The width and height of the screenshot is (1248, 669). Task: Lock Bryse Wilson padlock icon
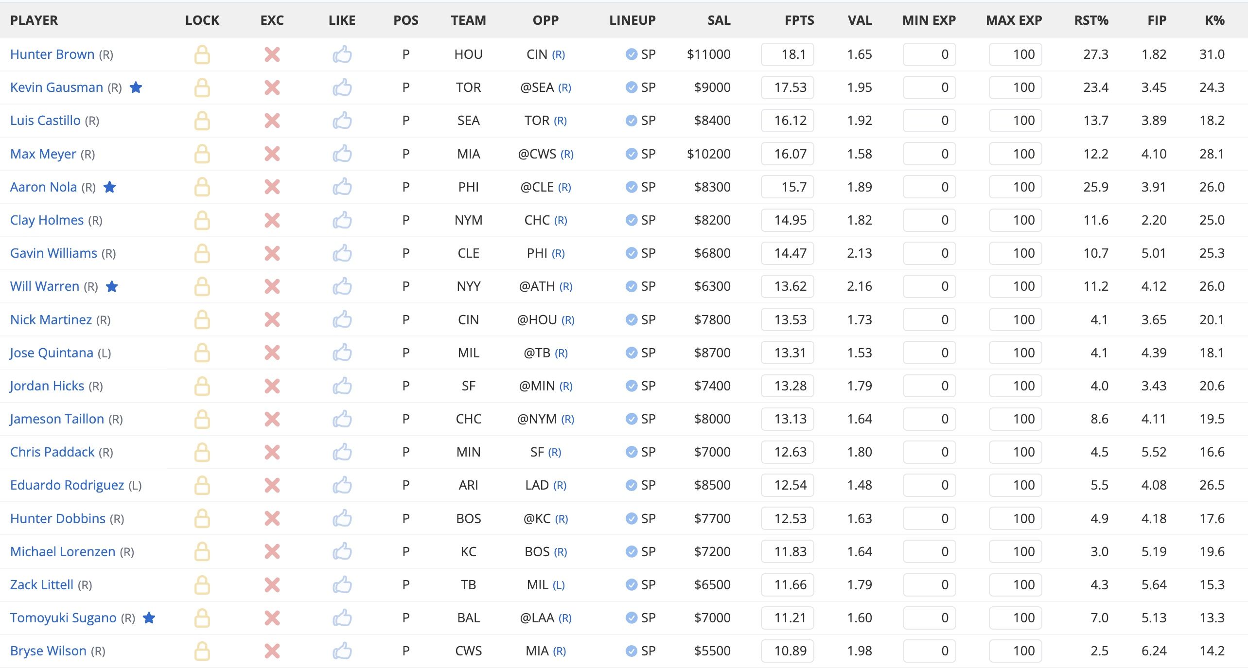pos(202,651)
